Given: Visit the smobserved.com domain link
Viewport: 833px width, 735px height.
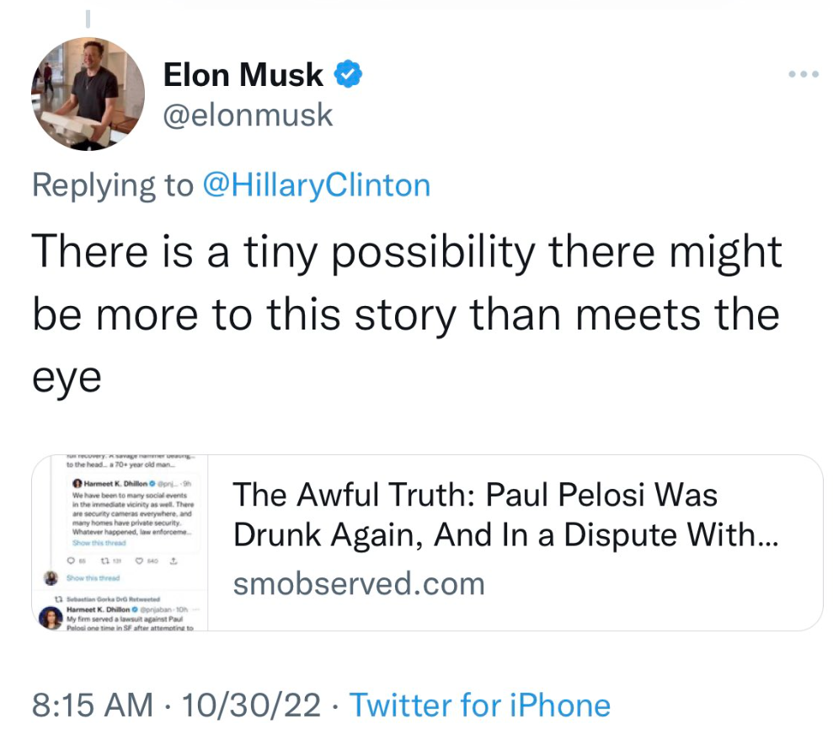Looking at the screenshot, I should (359, 583).
